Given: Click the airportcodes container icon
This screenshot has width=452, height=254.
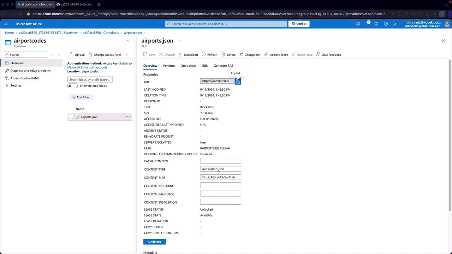Looking at the screenshot, I should [x=8, y=42].
